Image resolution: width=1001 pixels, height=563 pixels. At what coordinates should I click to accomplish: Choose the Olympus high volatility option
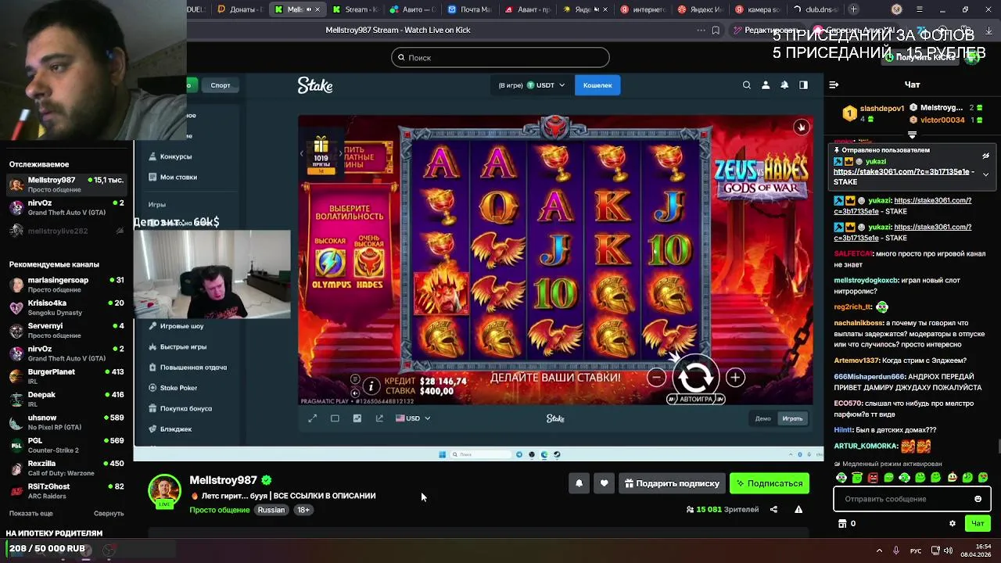point(330,263)
